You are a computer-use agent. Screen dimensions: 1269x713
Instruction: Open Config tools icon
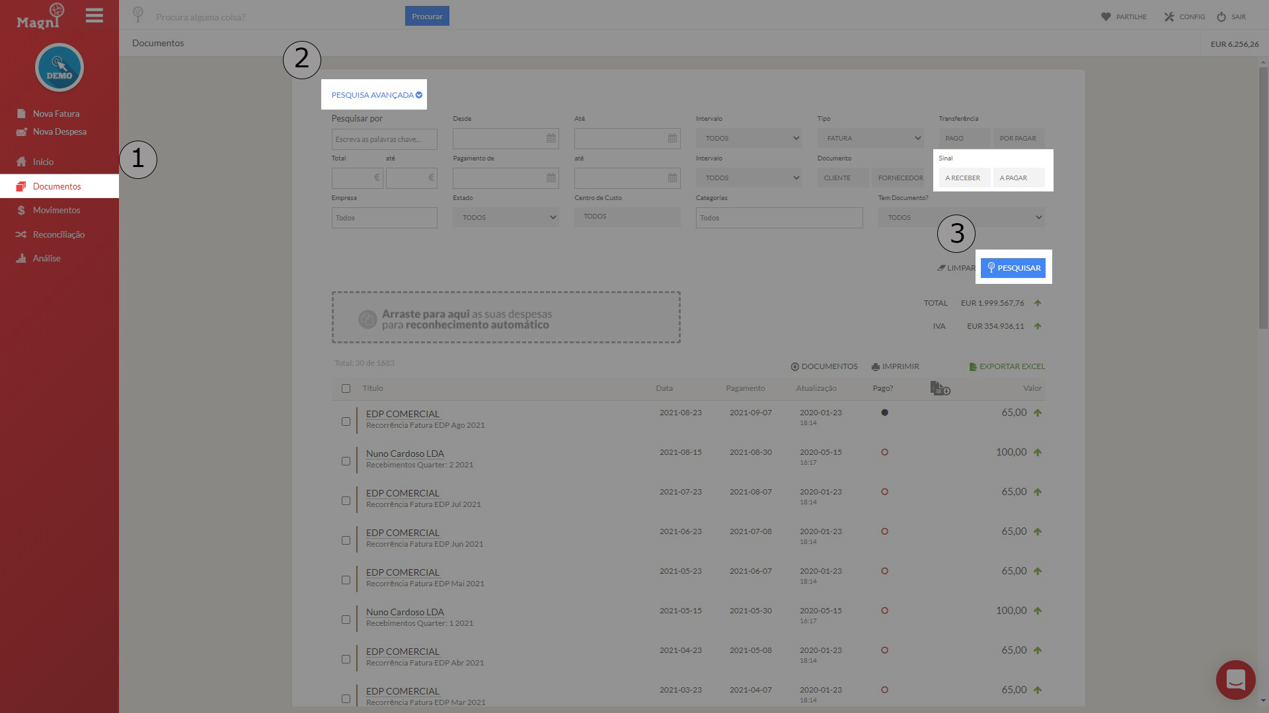[1169, 17]
